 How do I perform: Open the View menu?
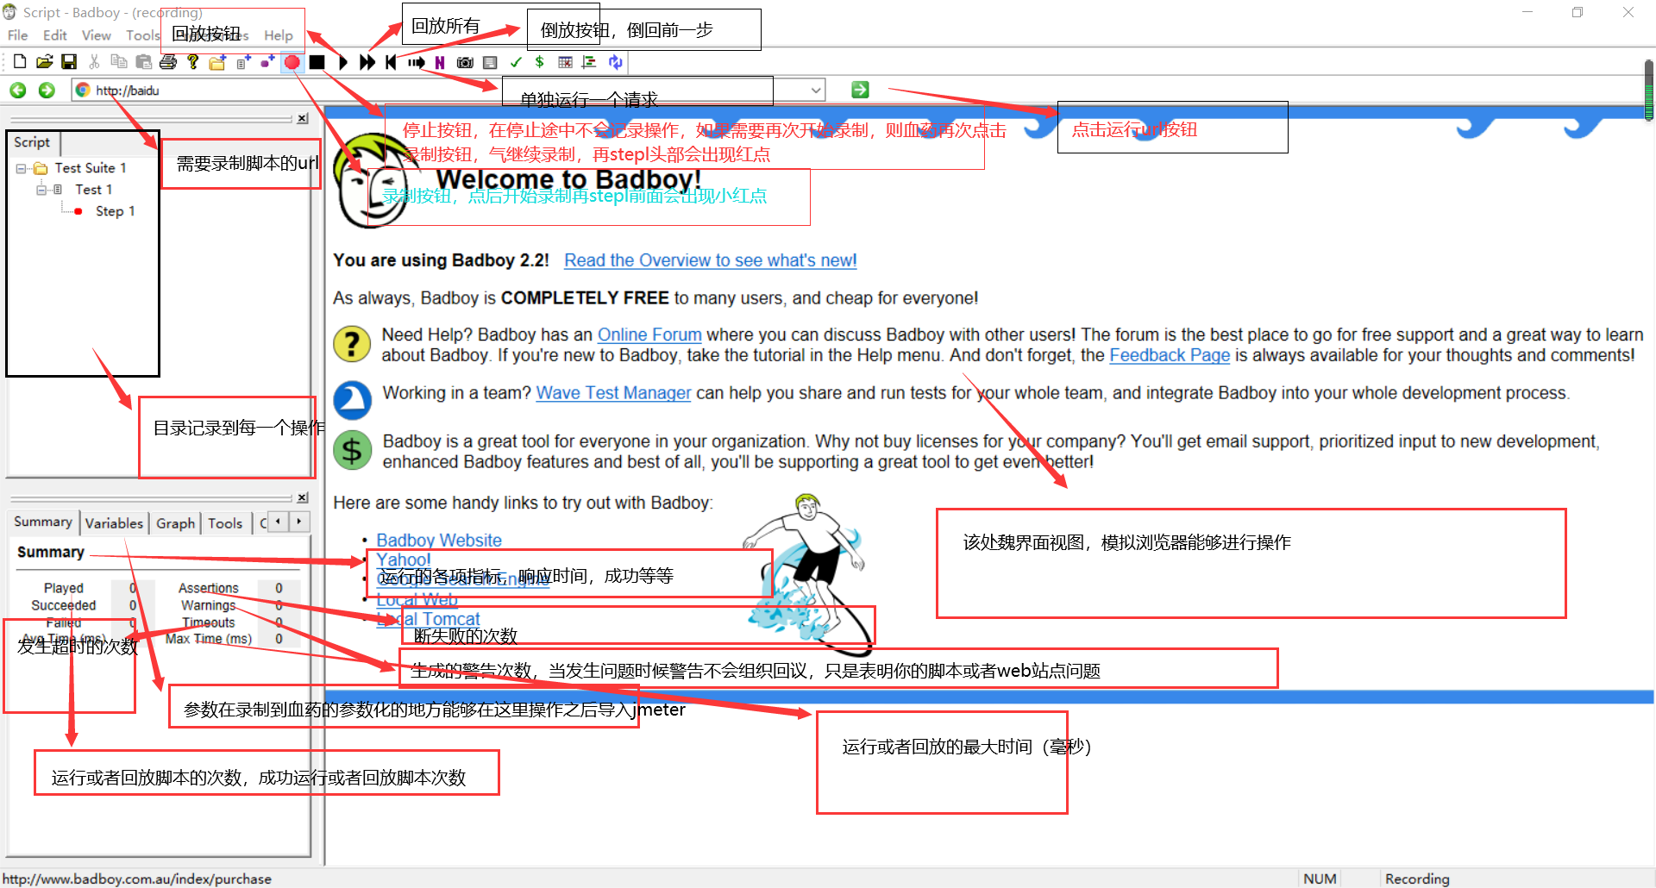click(x=97, y=35)
